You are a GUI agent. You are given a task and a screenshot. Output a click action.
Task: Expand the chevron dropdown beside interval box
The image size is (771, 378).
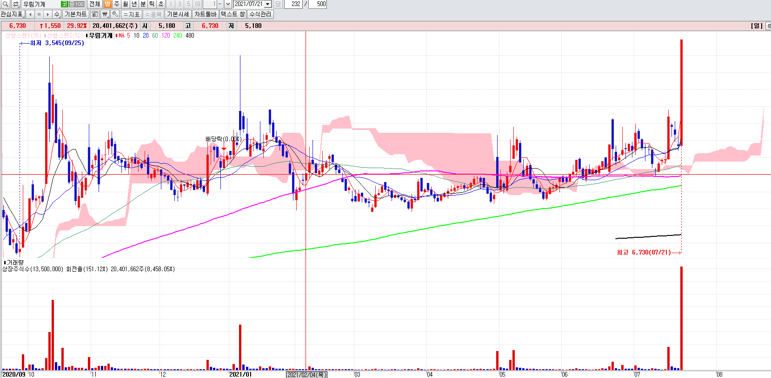click(x=228, y=4)
